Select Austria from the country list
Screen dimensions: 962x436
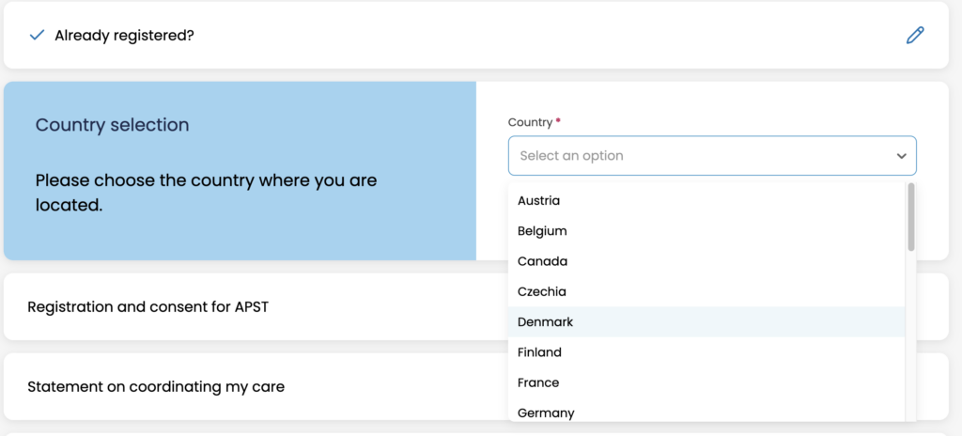[x=706, y=201]
